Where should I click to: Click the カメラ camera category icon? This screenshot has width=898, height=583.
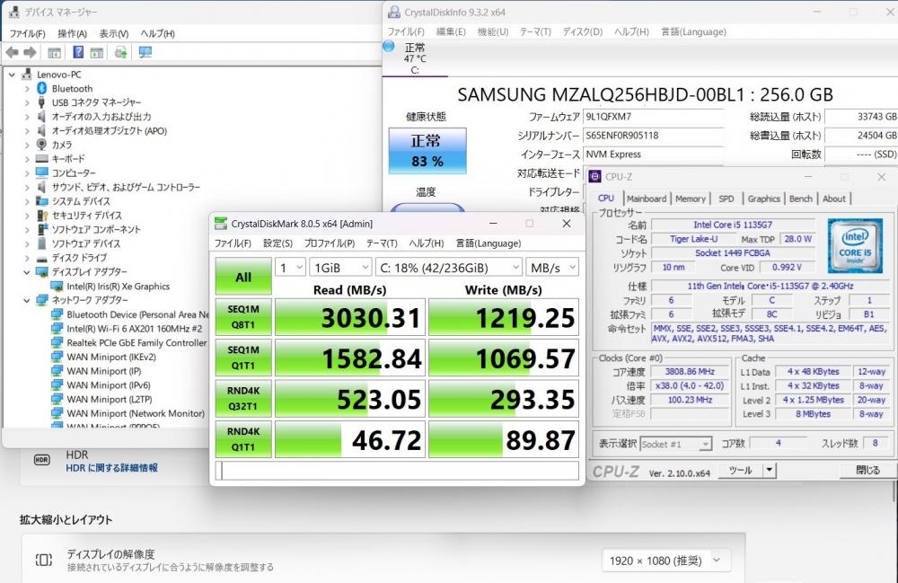[41, 145]
